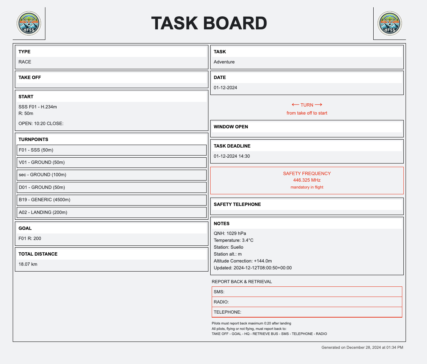Click the 446.325 MHz frequency value
This screenshot has height=364, width=427.
[x=307, y=180]
